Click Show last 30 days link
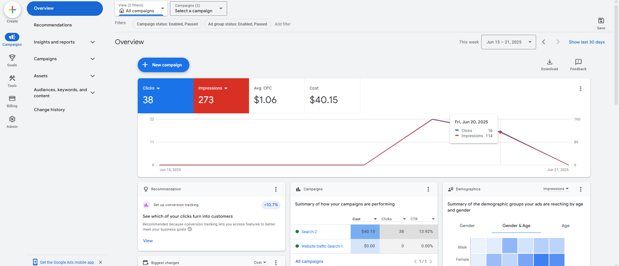619x266 pixels. tap(587, 42)
